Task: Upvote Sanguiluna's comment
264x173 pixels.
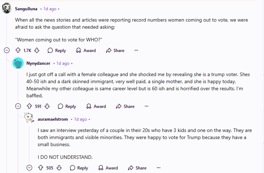Action: pyautogui.click(x=18, y=51)
